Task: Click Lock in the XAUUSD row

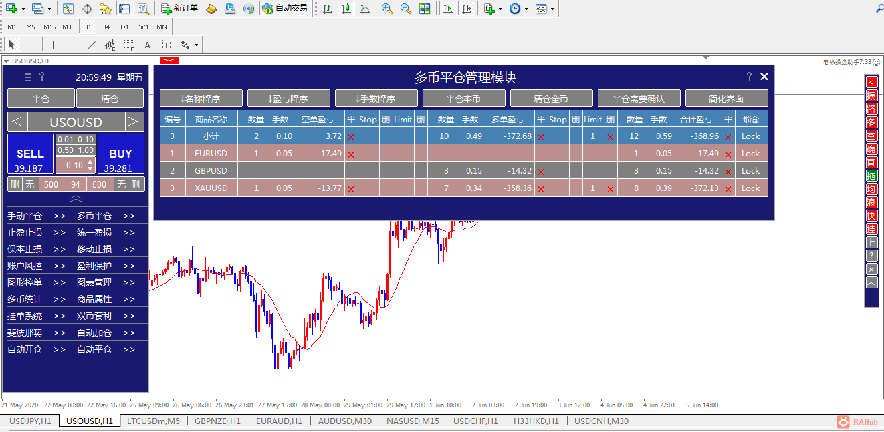Action: (751, 188)
